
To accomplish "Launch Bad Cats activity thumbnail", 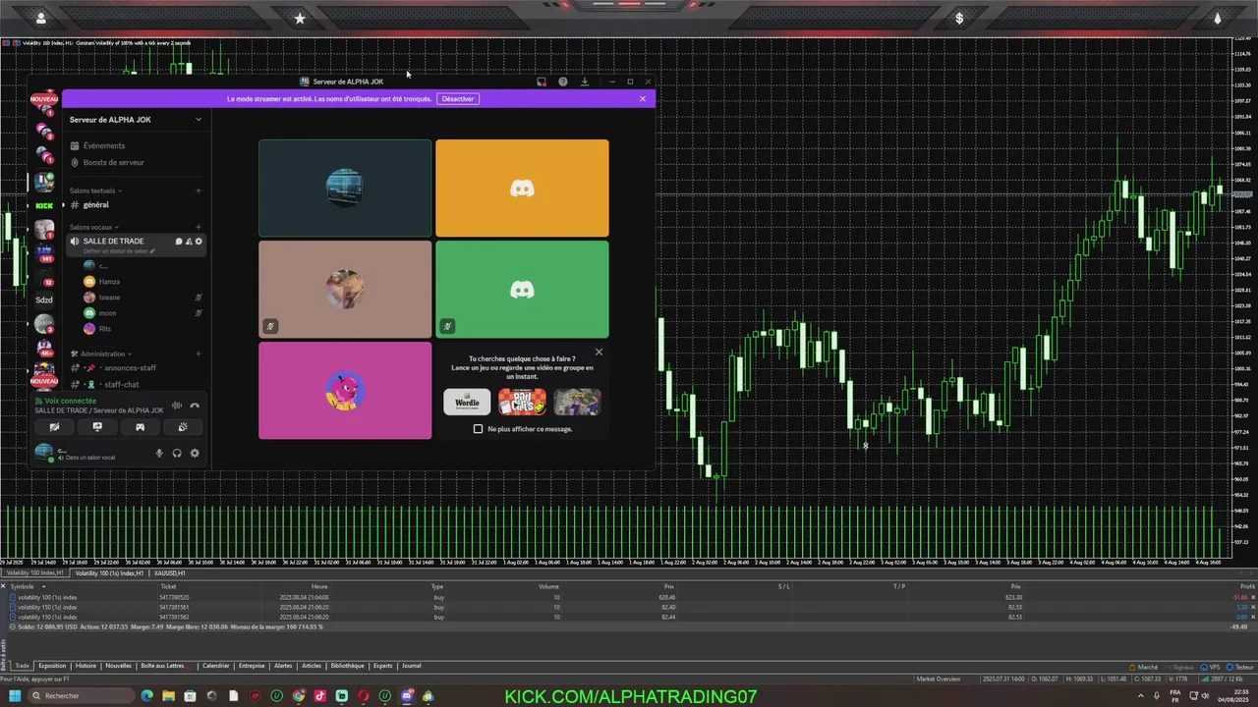I will tap(522, 402).
